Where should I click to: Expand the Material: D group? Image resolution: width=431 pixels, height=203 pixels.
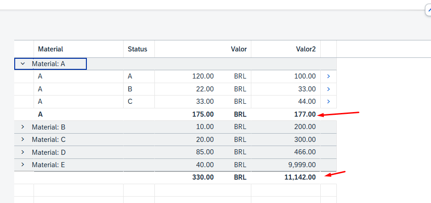pyautogui.click(x=23, y=152)
